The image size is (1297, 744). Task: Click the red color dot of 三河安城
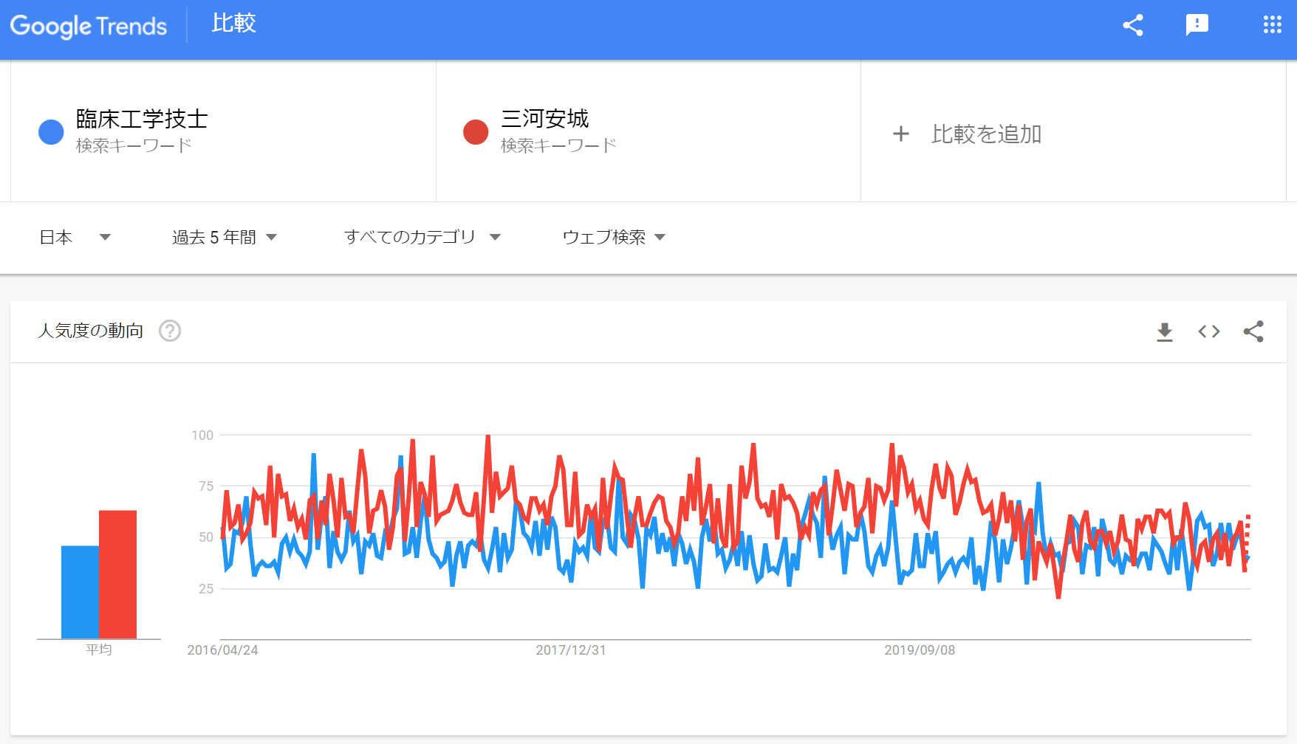pyautogui.click(x=476, y=132)
